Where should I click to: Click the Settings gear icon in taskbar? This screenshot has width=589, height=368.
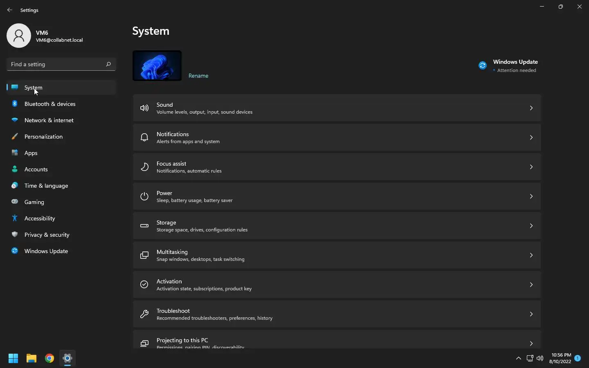coord(67,359)
